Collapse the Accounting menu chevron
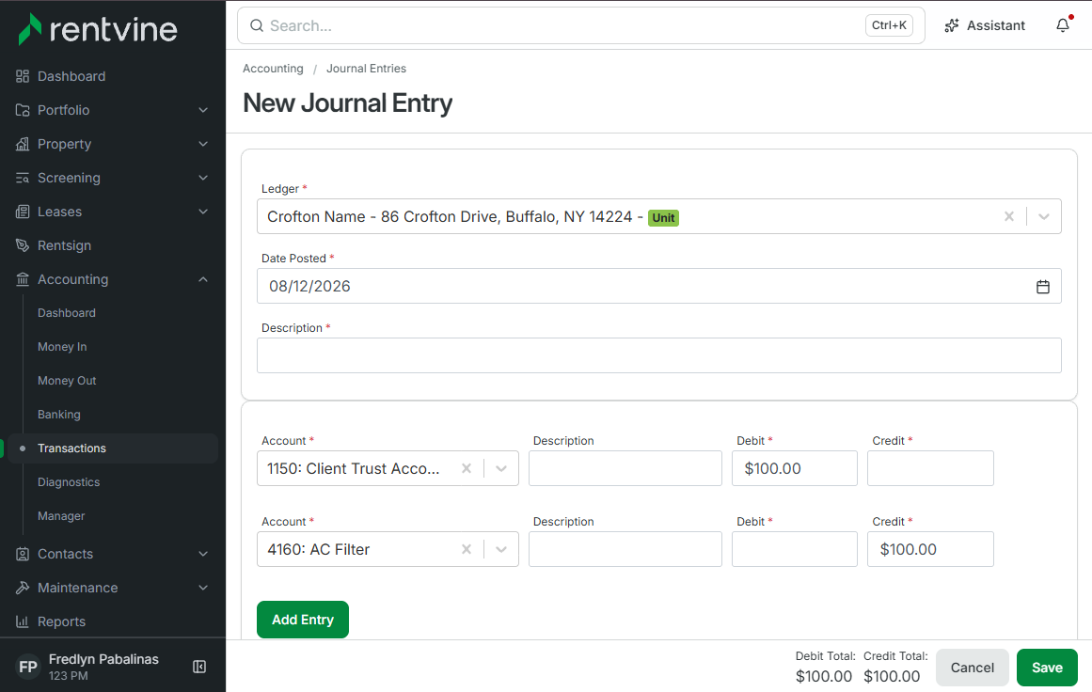Screen dimensions: 1092x692 point(203,279)
